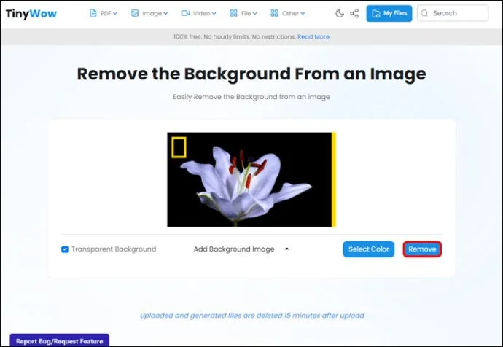This screenshot has width=503, height=347.
Task: Click the Transparent Background label
Action: [114, 249]
